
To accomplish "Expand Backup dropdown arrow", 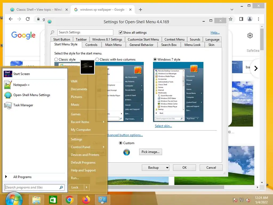I will coord(167,168).
